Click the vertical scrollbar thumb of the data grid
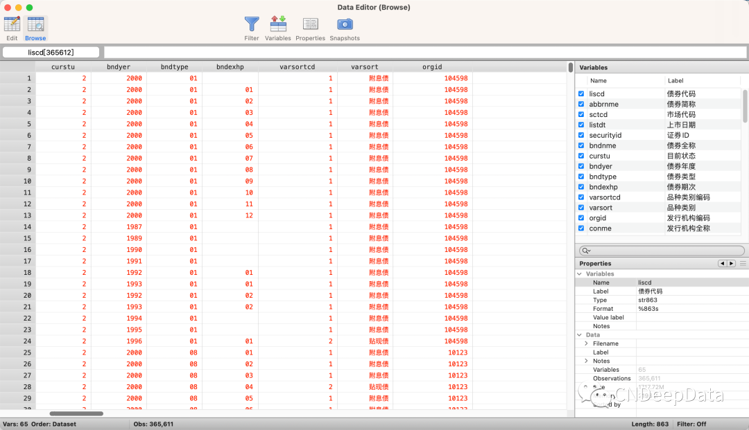This screenshot has height=430, width=749. (x=570, y=67)
